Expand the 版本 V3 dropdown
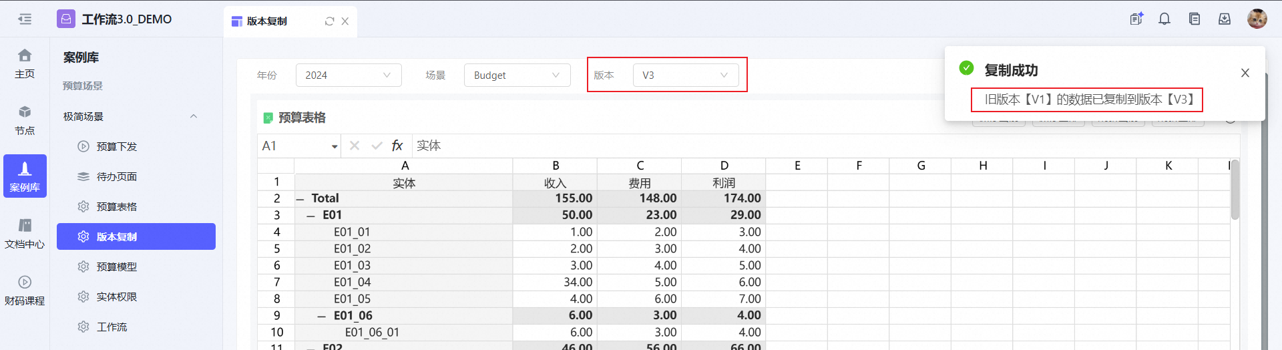Image resolution: width=1282 pixels, height=350 pixels. coord(685,75)
